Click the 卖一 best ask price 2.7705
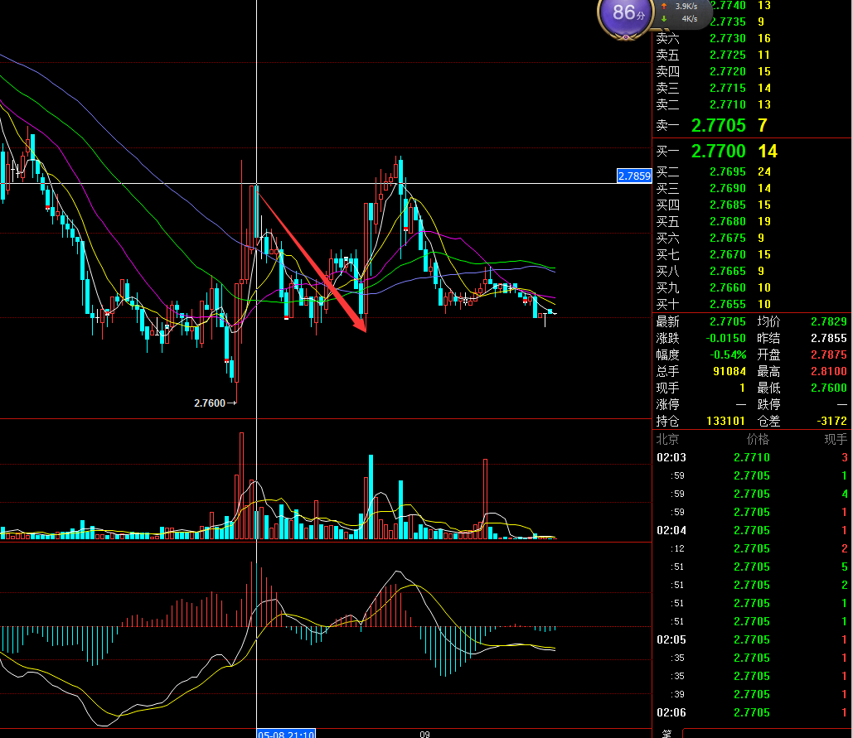 718,126
